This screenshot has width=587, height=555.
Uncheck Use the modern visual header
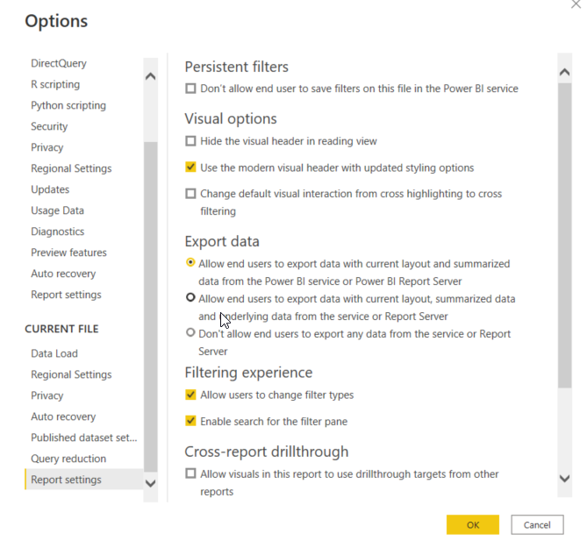190,167
